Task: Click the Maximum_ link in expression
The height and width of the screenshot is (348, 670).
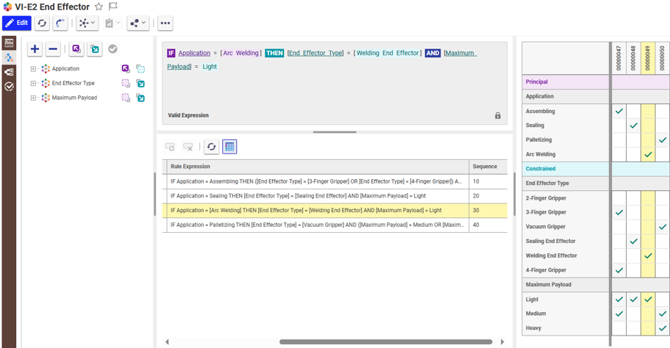Action: coord(460,53)
